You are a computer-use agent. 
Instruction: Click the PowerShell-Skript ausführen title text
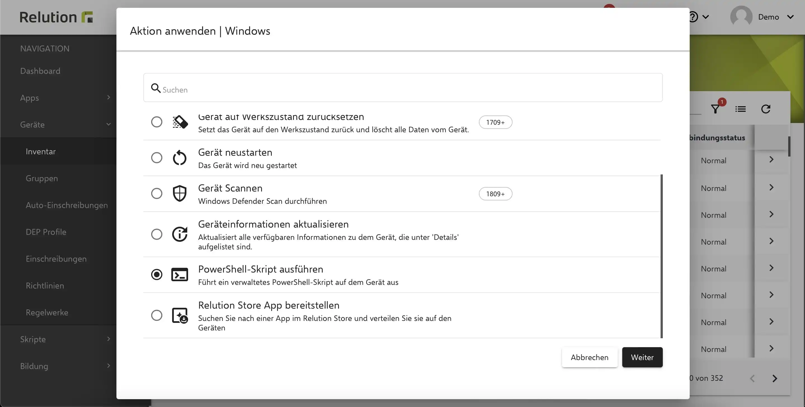[261, 269]
